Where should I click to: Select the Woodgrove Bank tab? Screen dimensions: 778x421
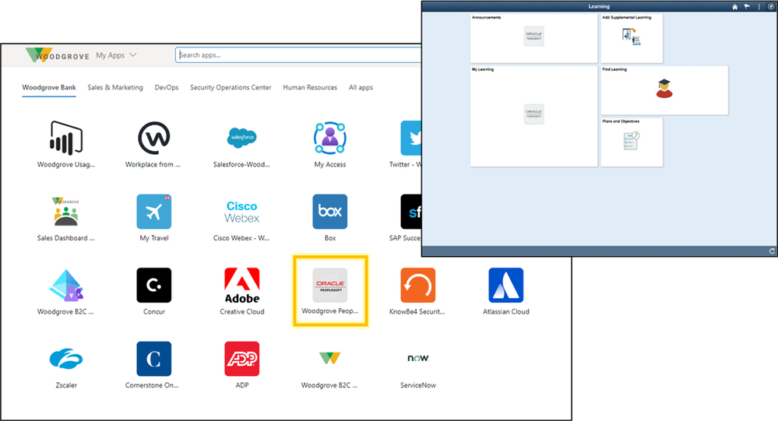(49, 87)
